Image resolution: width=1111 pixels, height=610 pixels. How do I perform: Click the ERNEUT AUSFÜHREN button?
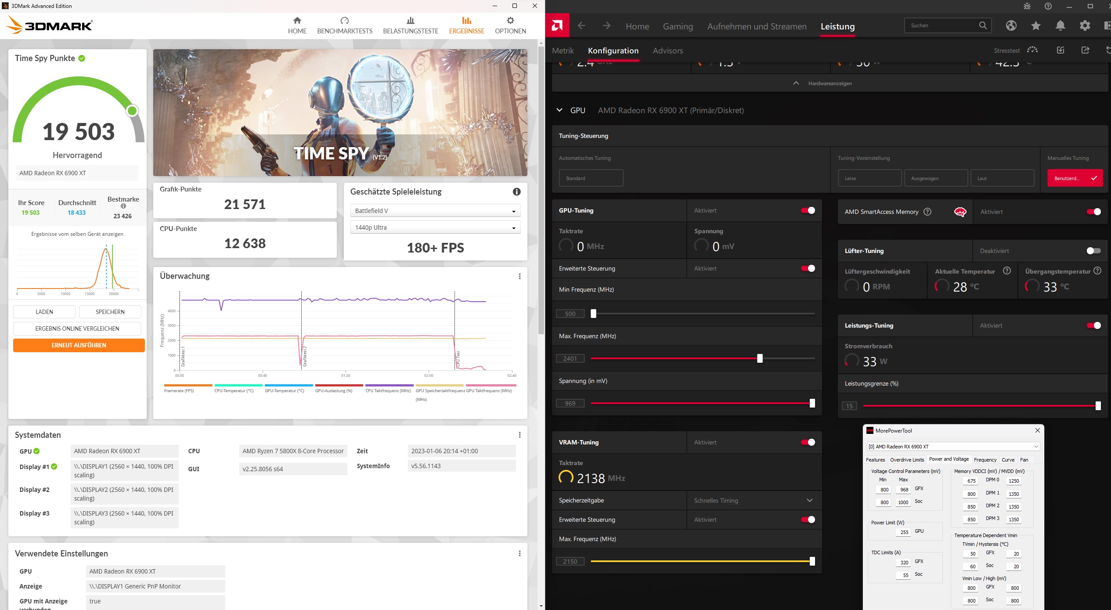(79, 345)
